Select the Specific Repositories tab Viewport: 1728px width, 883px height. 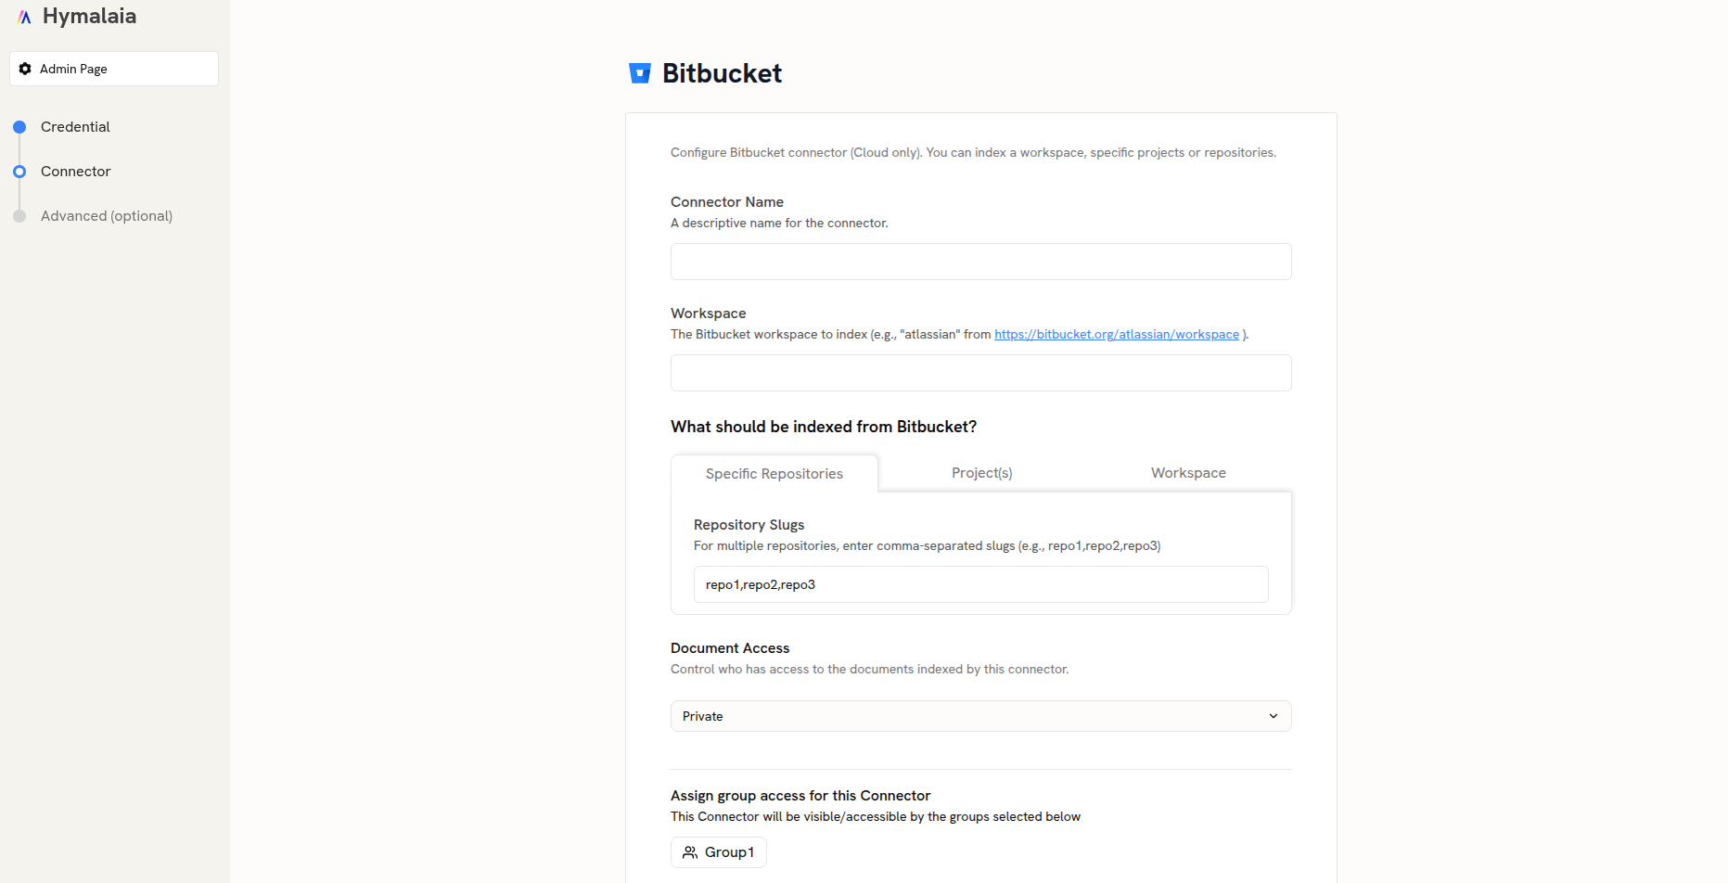pyautogui.click(x=774, y=473)
